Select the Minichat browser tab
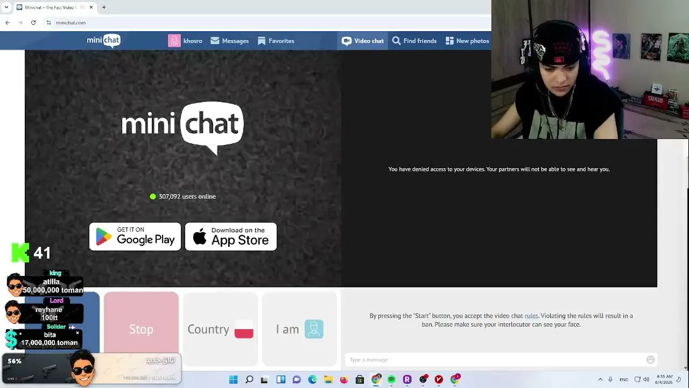The image size is (689, 388). tap(55, 8)
